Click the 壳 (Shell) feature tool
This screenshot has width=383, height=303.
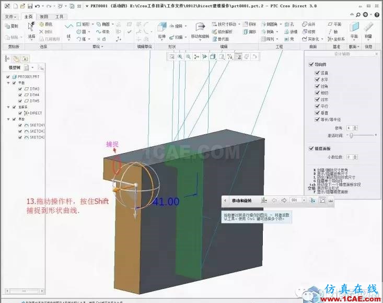pos(289,39)
